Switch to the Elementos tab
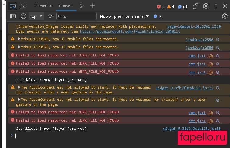 [x=44, y=6]
